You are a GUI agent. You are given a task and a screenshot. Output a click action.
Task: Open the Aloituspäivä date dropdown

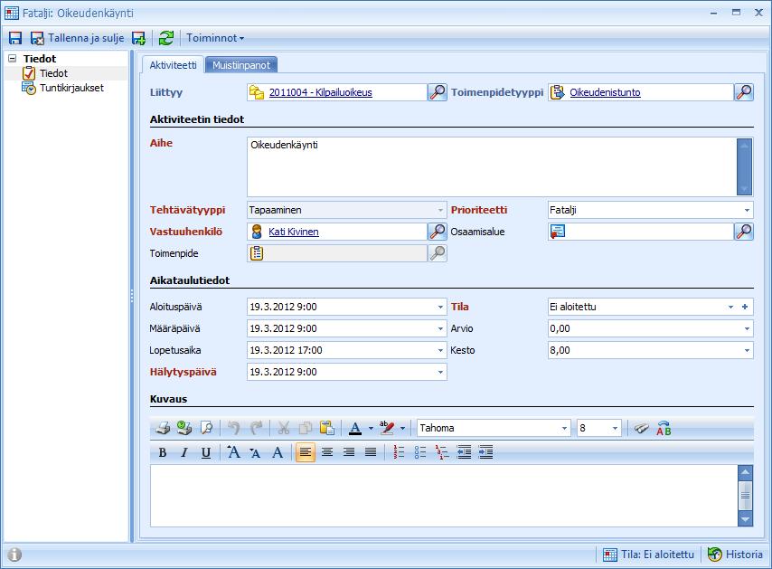coord(440,307)
